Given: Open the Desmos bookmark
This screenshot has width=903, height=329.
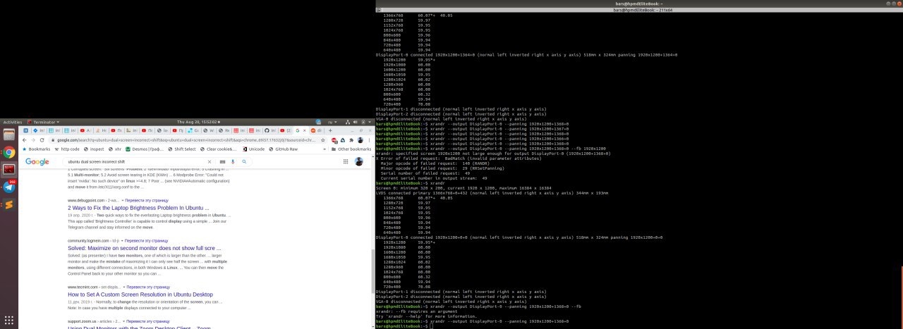Looking at the screenshot, I should [144, 149].
